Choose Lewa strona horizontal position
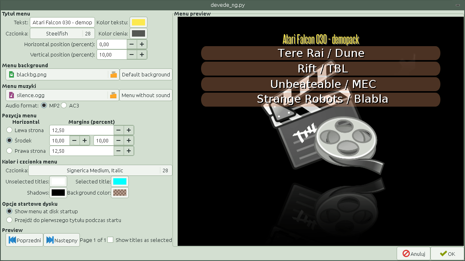 tap(10, 130)
